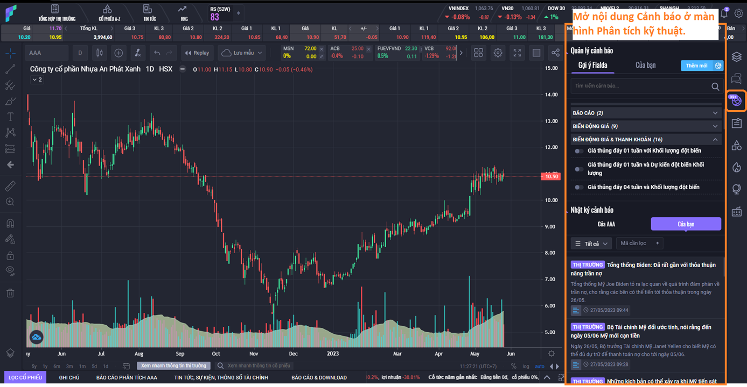Open the chart layout grid icon
This screenshot has height=387, width=747.
coord(478,53)
